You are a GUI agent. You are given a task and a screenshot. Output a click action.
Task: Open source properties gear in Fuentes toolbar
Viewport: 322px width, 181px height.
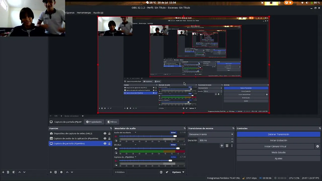coord(61,172)
